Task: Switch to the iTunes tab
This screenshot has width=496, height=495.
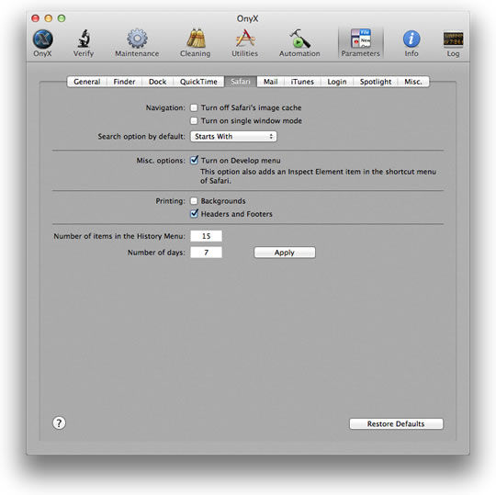Action: [x=302, y=82]
